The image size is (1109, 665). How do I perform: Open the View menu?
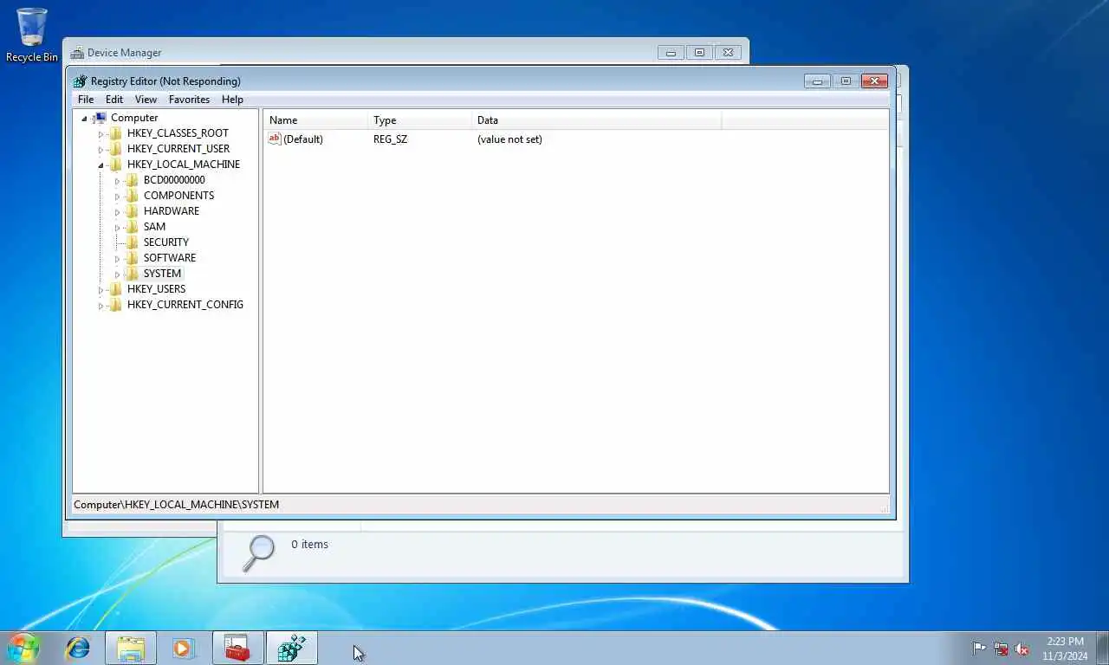(146, 100)
